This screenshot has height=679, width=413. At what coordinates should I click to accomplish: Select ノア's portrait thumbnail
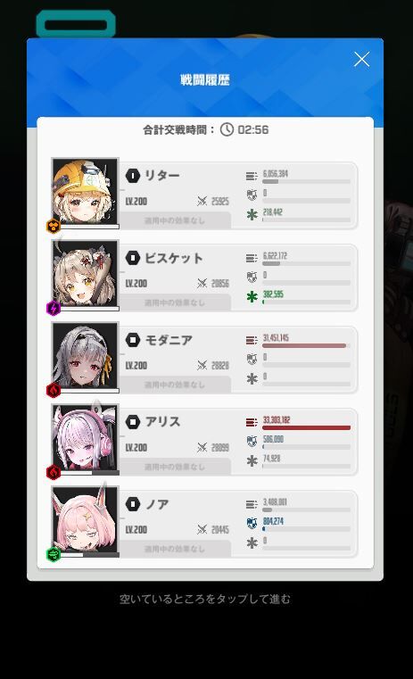pyautogui.click(x=85, y=519)
